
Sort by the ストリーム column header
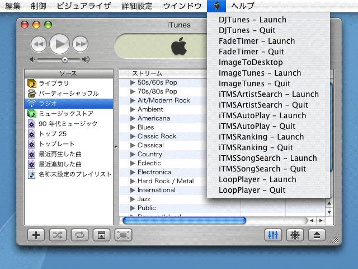(x=168, y=73)
